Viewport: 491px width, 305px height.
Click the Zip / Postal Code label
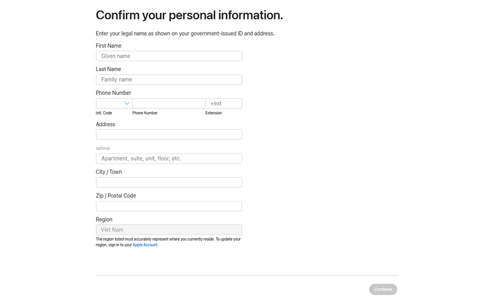(x=116, y=196)
